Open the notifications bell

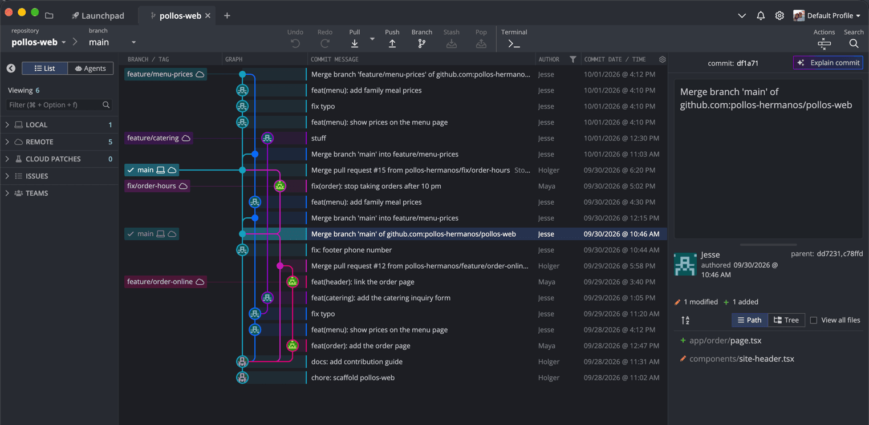point(761,15)
